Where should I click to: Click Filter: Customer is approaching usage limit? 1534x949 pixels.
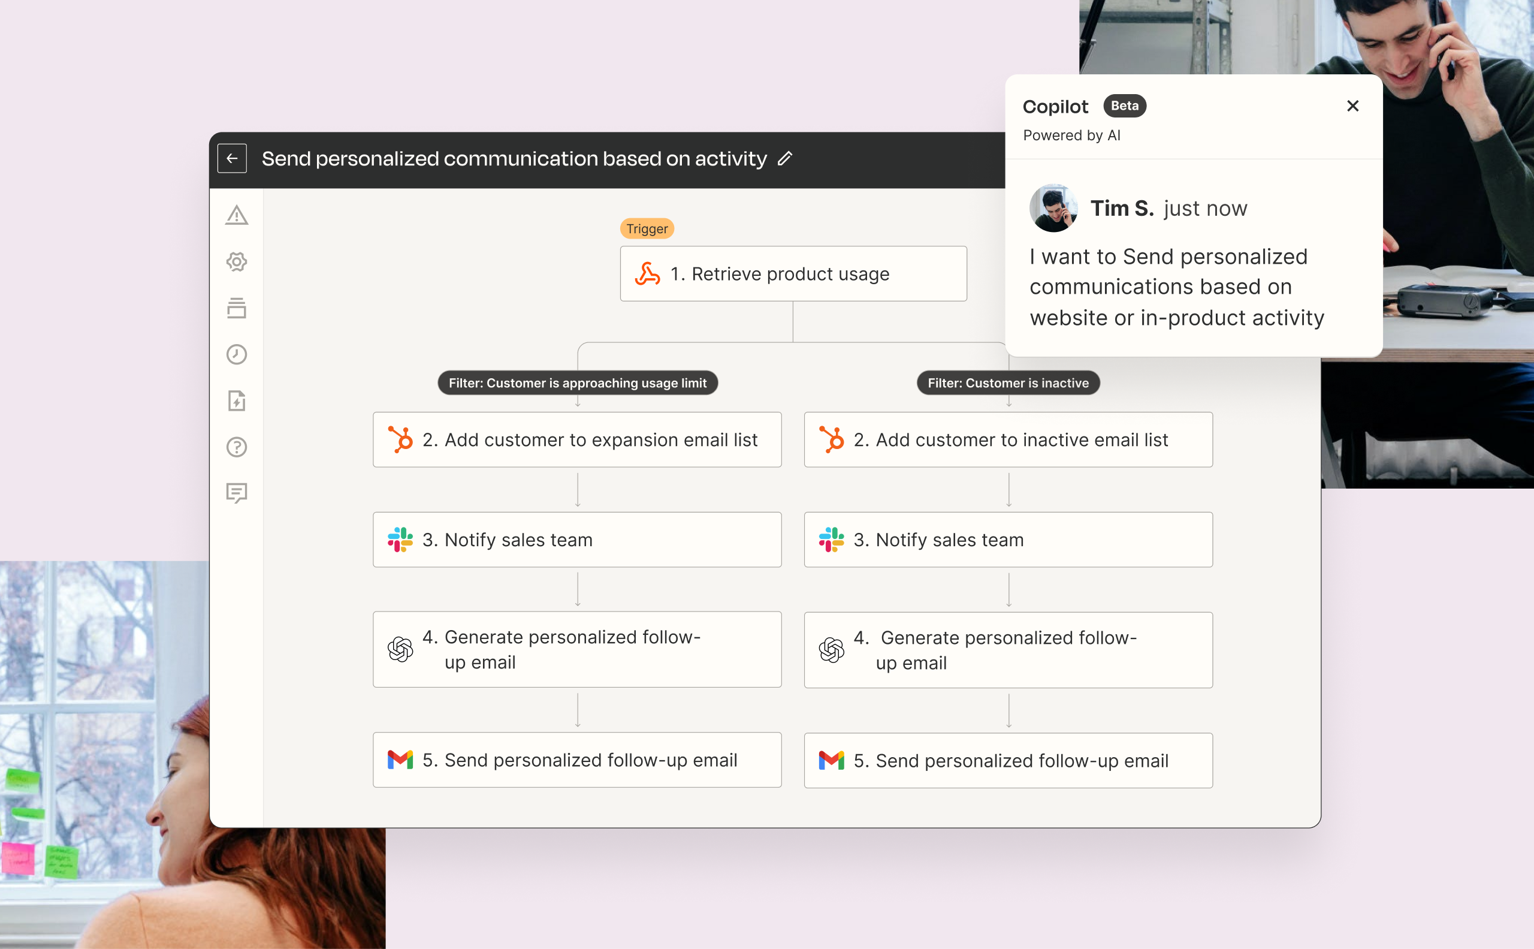tap(577, 383)
